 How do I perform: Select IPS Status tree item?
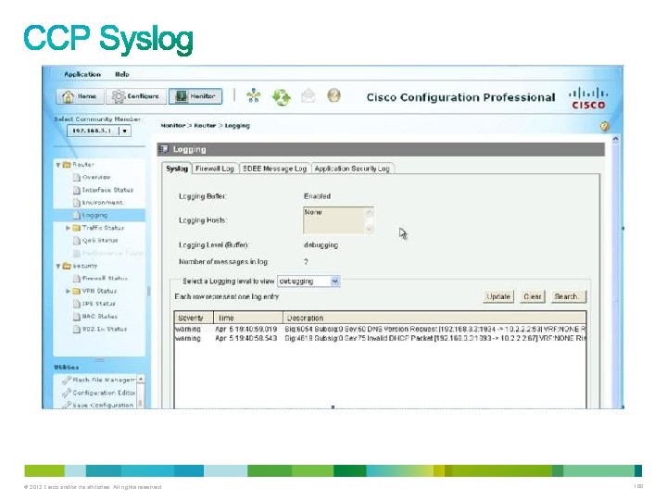(x=99, y=304)
